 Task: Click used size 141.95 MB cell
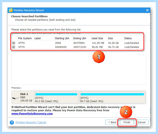click(x=98, y=43)
